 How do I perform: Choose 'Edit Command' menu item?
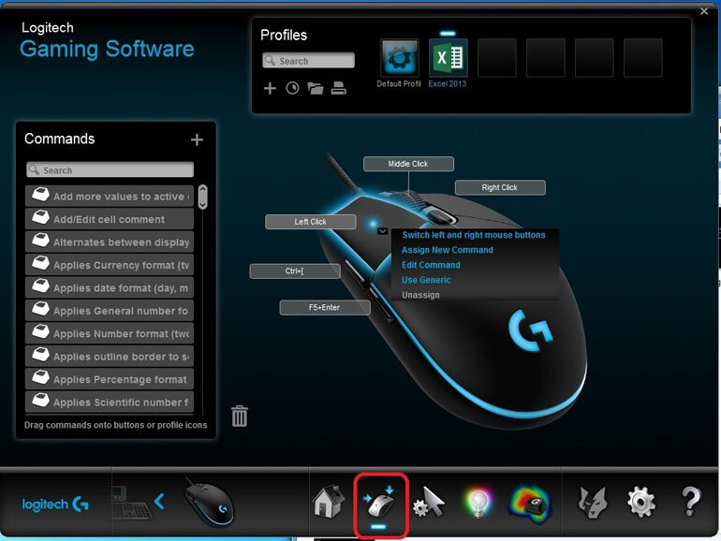(x=431, y=265)
